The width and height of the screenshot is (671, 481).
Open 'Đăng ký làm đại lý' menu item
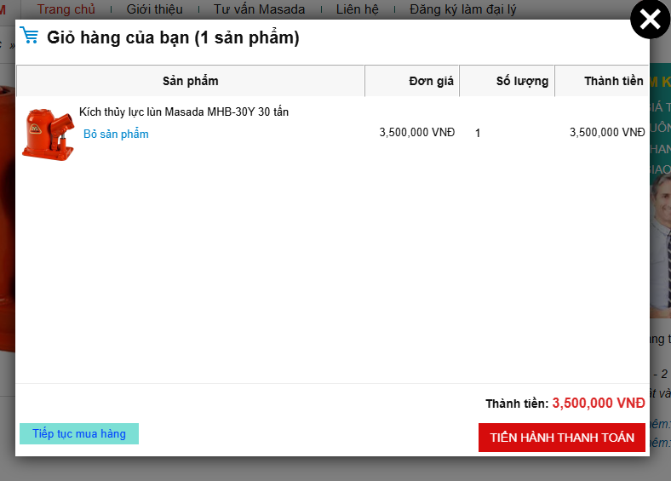(x=462, y=9)
